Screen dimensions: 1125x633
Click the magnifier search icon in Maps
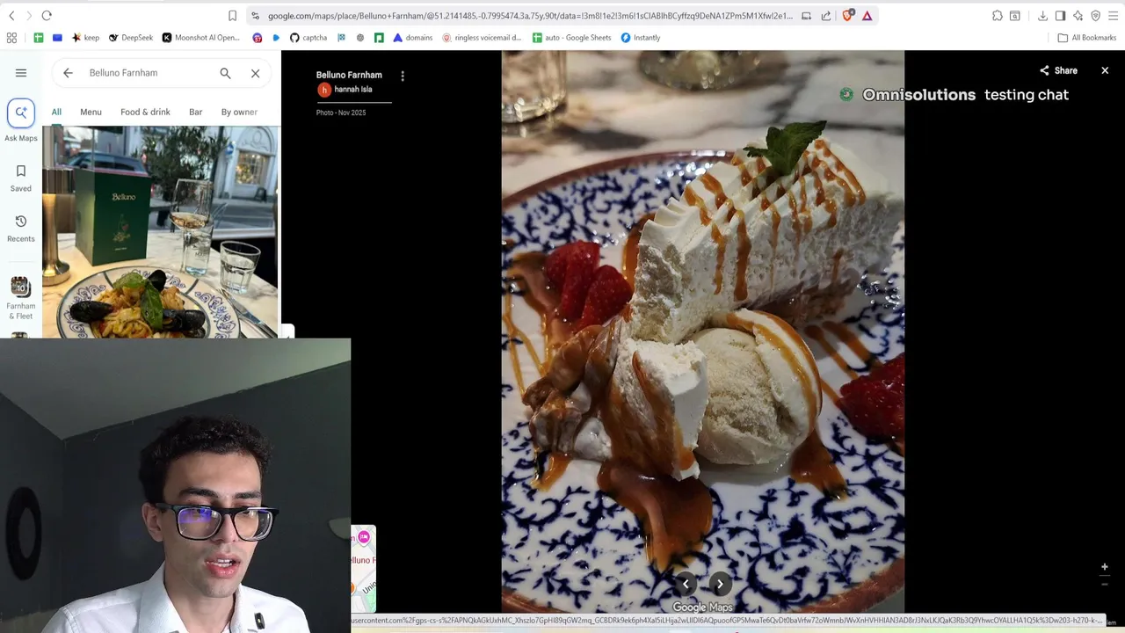tap(225, 73)
